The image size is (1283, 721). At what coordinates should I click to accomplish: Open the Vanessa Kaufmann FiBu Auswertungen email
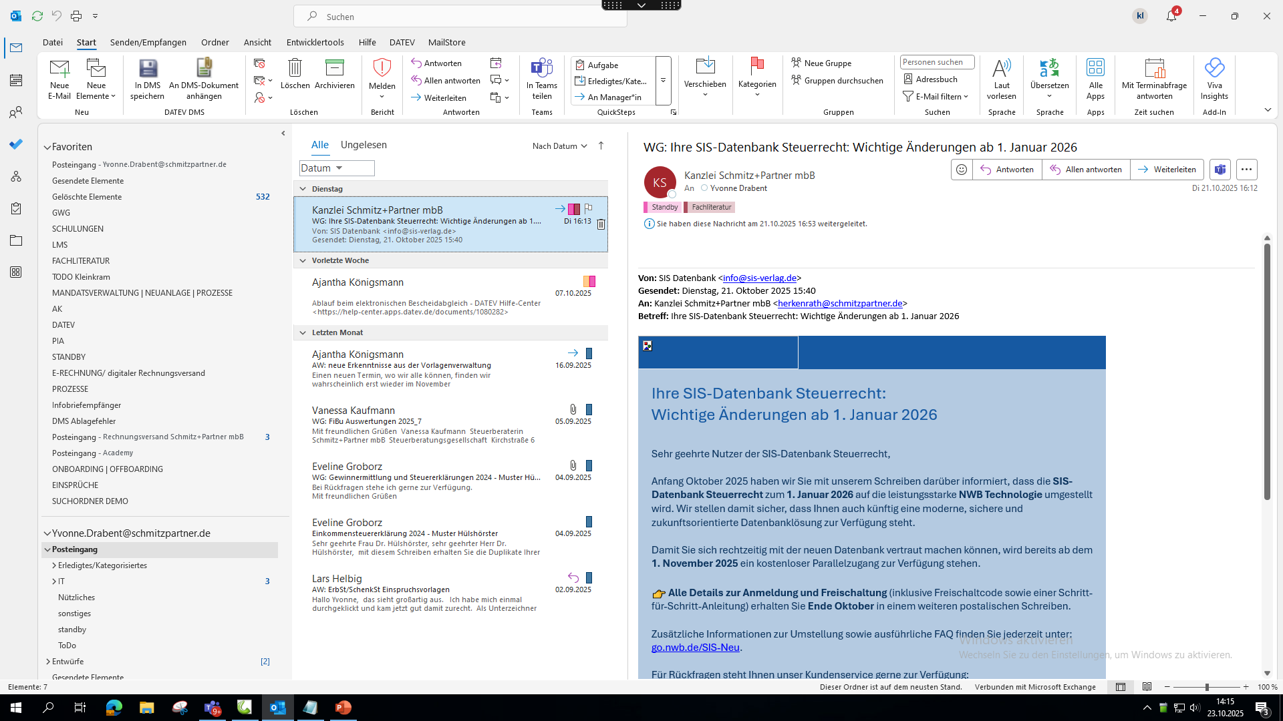450,425
